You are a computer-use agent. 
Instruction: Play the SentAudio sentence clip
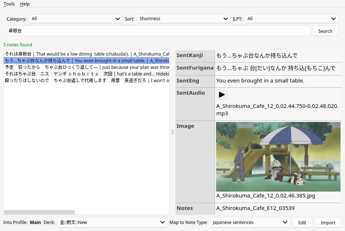(222, 95)
